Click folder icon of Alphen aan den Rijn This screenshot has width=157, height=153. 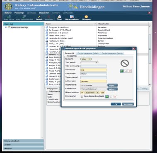[9, 27]
